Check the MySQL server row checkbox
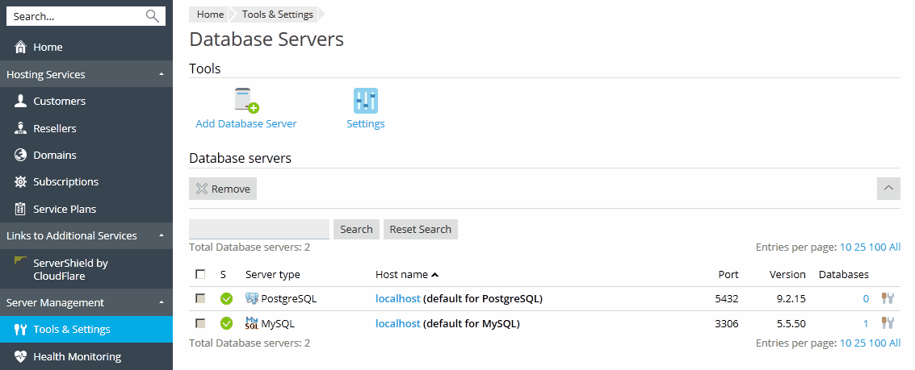Viewport: 915px width, 370px height. (200, 323)
